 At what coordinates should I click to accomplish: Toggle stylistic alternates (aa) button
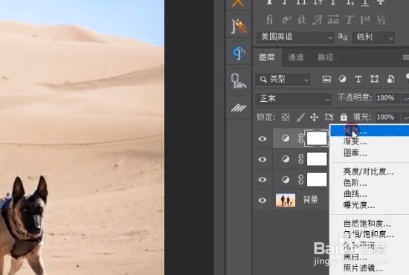tap(333, 20)
